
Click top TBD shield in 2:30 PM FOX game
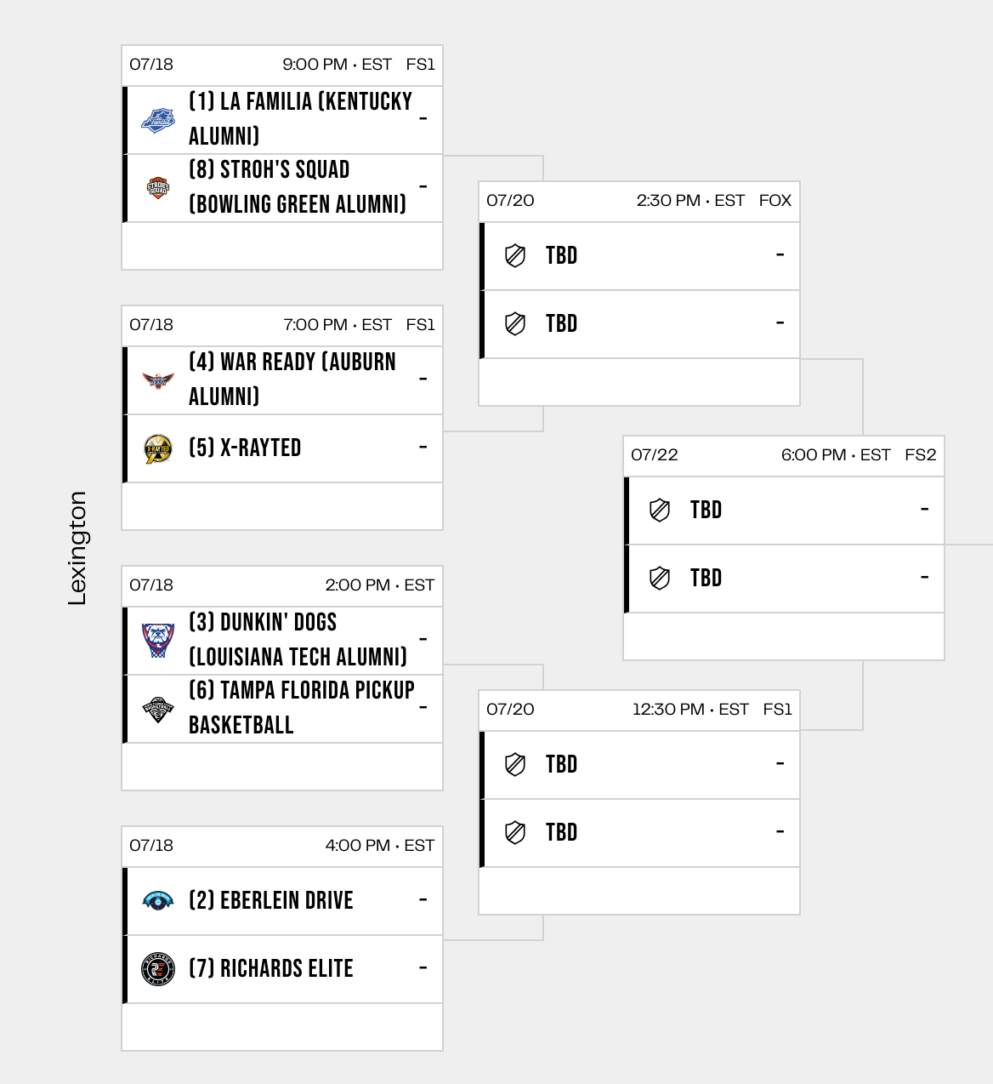tap(515, 256)
